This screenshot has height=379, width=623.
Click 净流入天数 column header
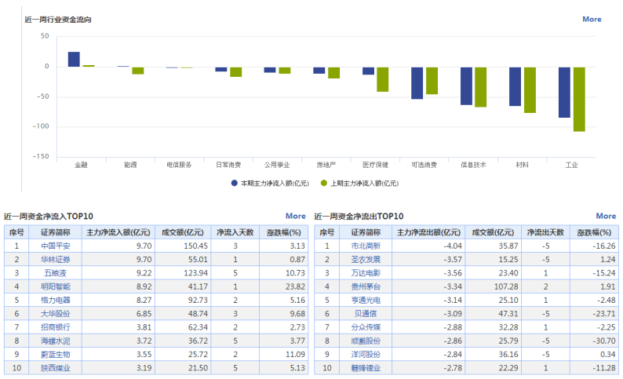pos(235,232)
